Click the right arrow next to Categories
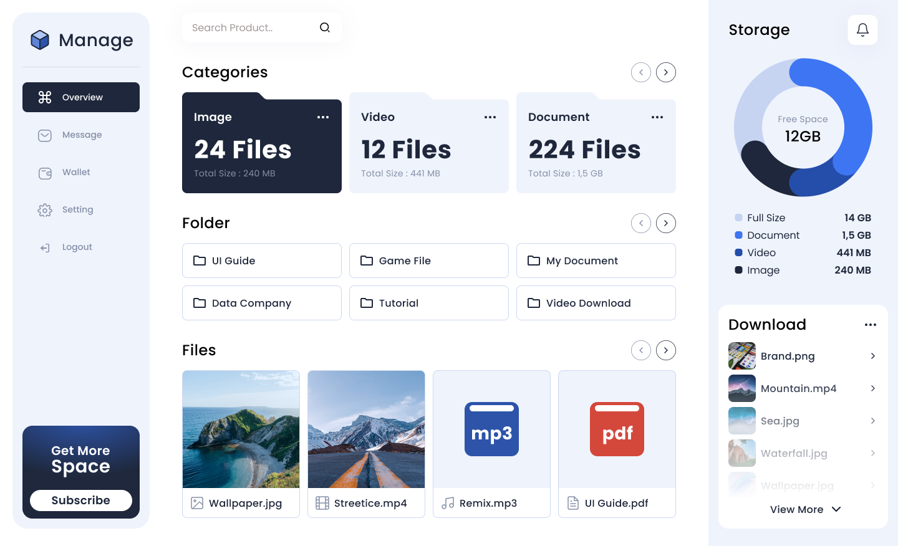This screenshot has height=546, width=898. [x=666, y=72]
